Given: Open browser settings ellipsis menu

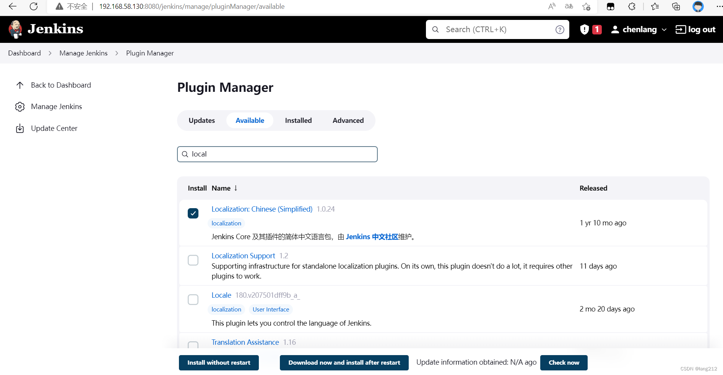Looking at the screenshot, I should tap(719, 7).
